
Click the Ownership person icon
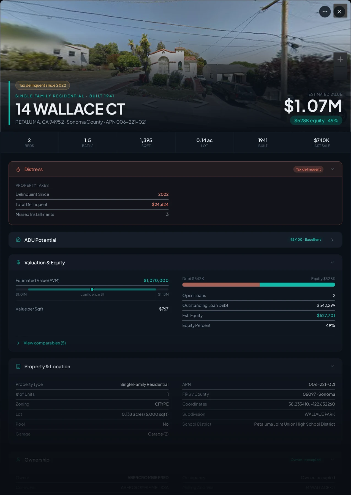[x=18, y=459]
